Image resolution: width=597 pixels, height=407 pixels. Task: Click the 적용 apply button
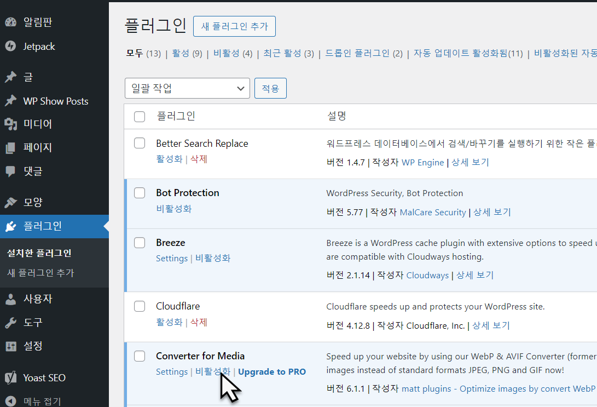click(270, 88)
